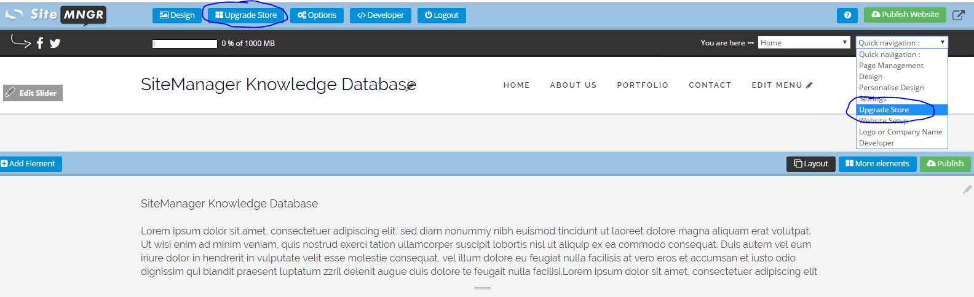Click the Publish Website button
Screen dimensions: 974x297
coord(905,15)
